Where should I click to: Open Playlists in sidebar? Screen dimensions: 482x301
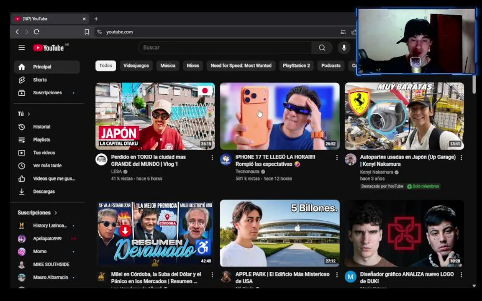(x=47, y=140)
